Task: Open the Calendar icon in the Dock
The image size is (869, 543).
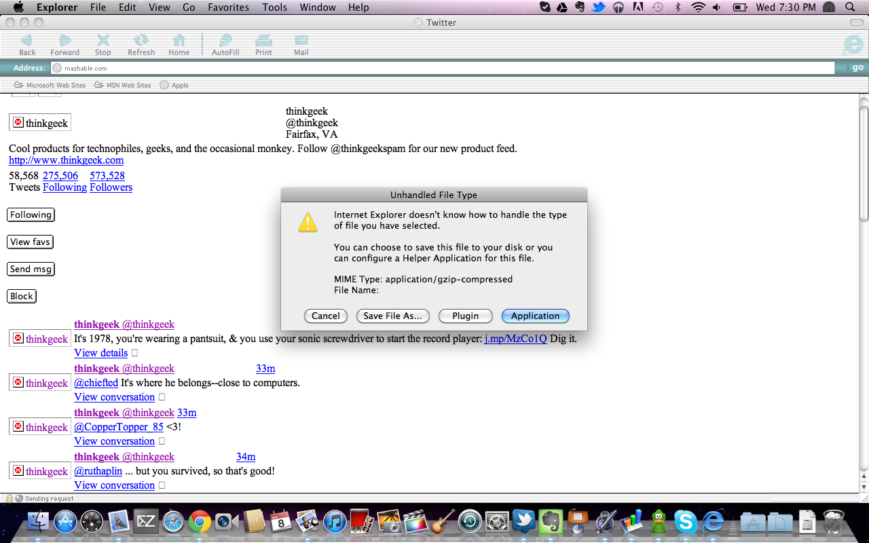Action: click(x=281, y=521)
